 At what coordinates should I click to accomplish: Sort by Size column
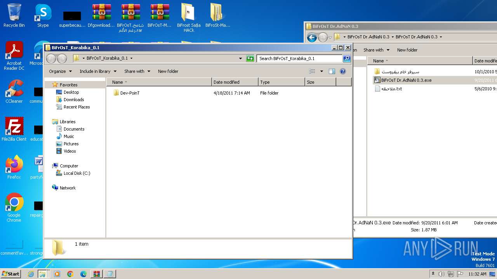pos(320,82)
